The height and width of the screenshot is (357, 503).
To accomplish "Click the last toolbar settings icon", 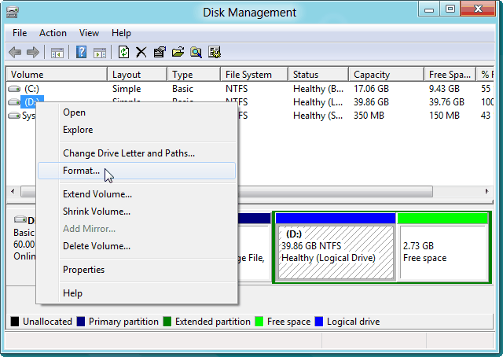I will 215,52.
